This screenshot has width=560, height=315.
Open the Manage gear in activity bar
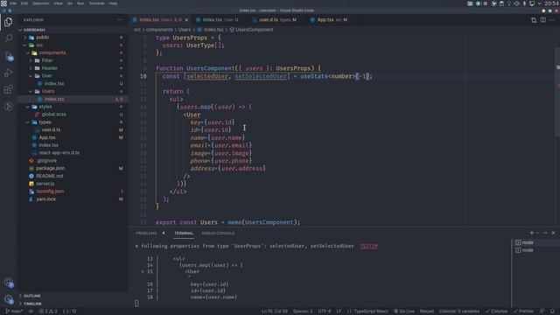click(9, 299)
